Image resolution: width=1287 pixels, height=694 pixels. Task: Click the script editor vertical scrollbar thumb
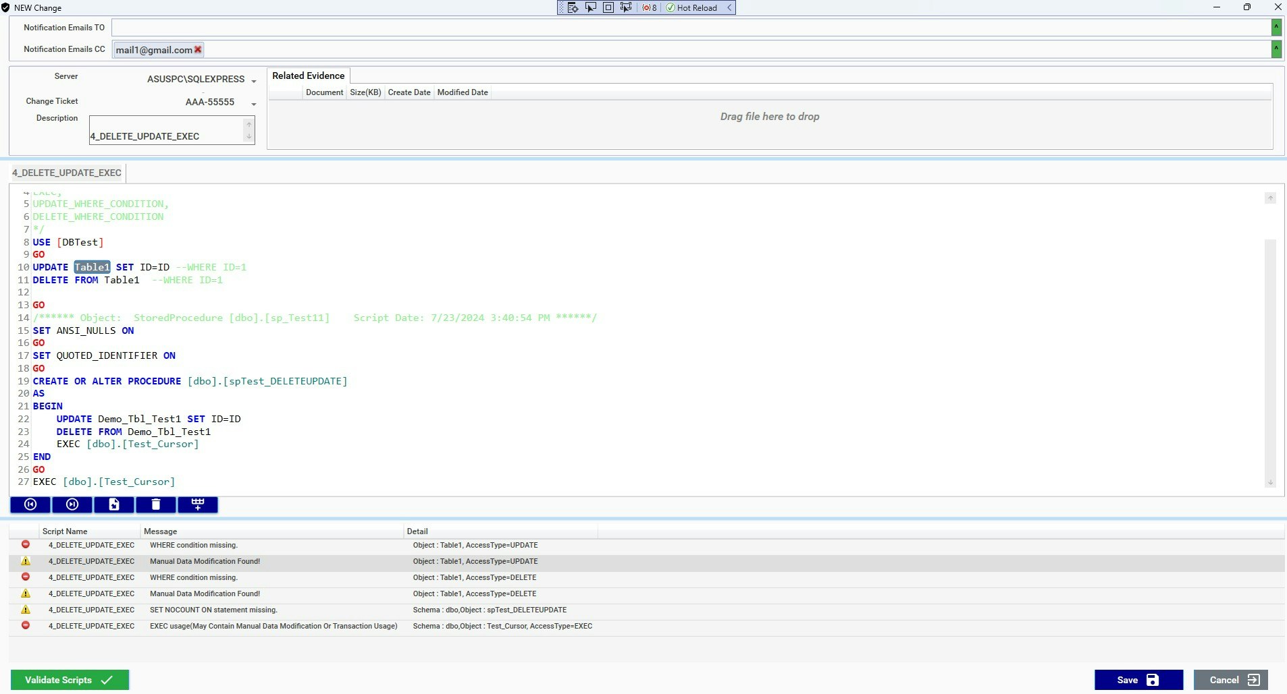tap(1270, 357)
